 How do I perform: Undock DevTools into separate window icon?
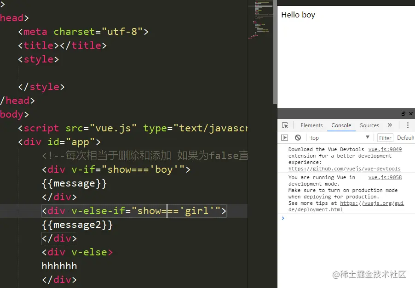(x=403, y=113)
